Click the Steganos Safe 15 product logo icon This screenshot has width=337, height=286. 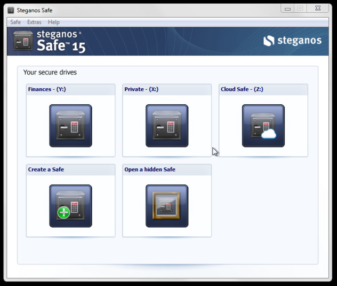click(23, 41)
